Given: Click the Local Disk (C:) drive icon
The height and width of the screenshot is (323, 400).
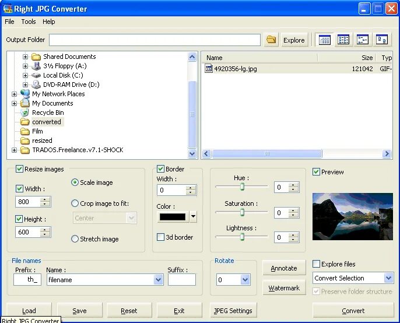Looking at the screenshot, I should click(36, 75).
